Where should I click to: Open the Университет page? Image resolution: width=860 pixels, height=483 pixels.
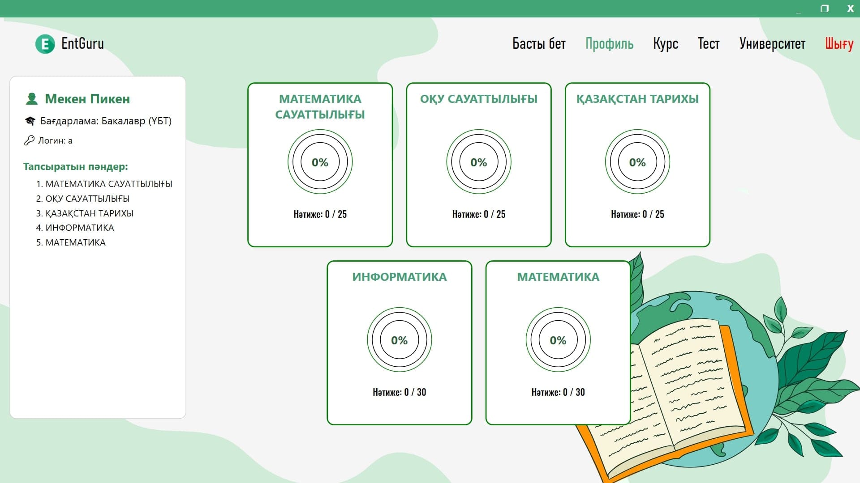click(772, 44)
